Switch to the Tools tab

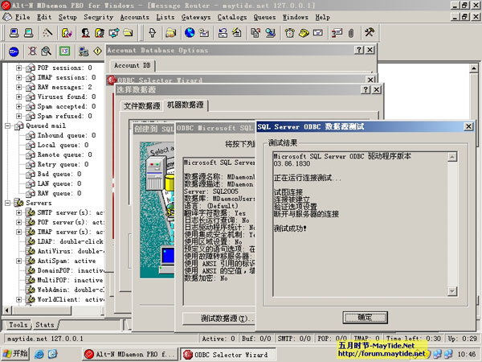(18, 325)
